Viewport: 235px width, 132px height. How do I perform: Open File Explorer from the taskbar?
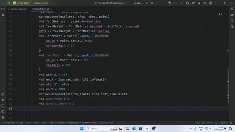(x=127, y=128)
